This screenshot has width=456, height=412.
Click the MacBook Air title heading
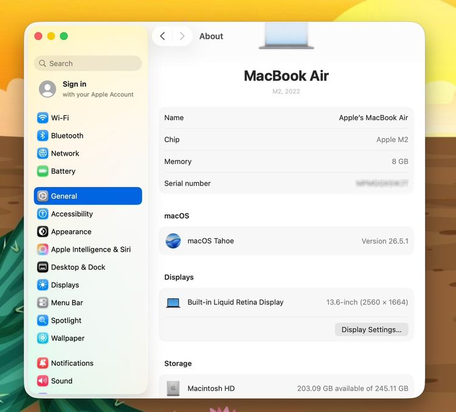(286, 75)
